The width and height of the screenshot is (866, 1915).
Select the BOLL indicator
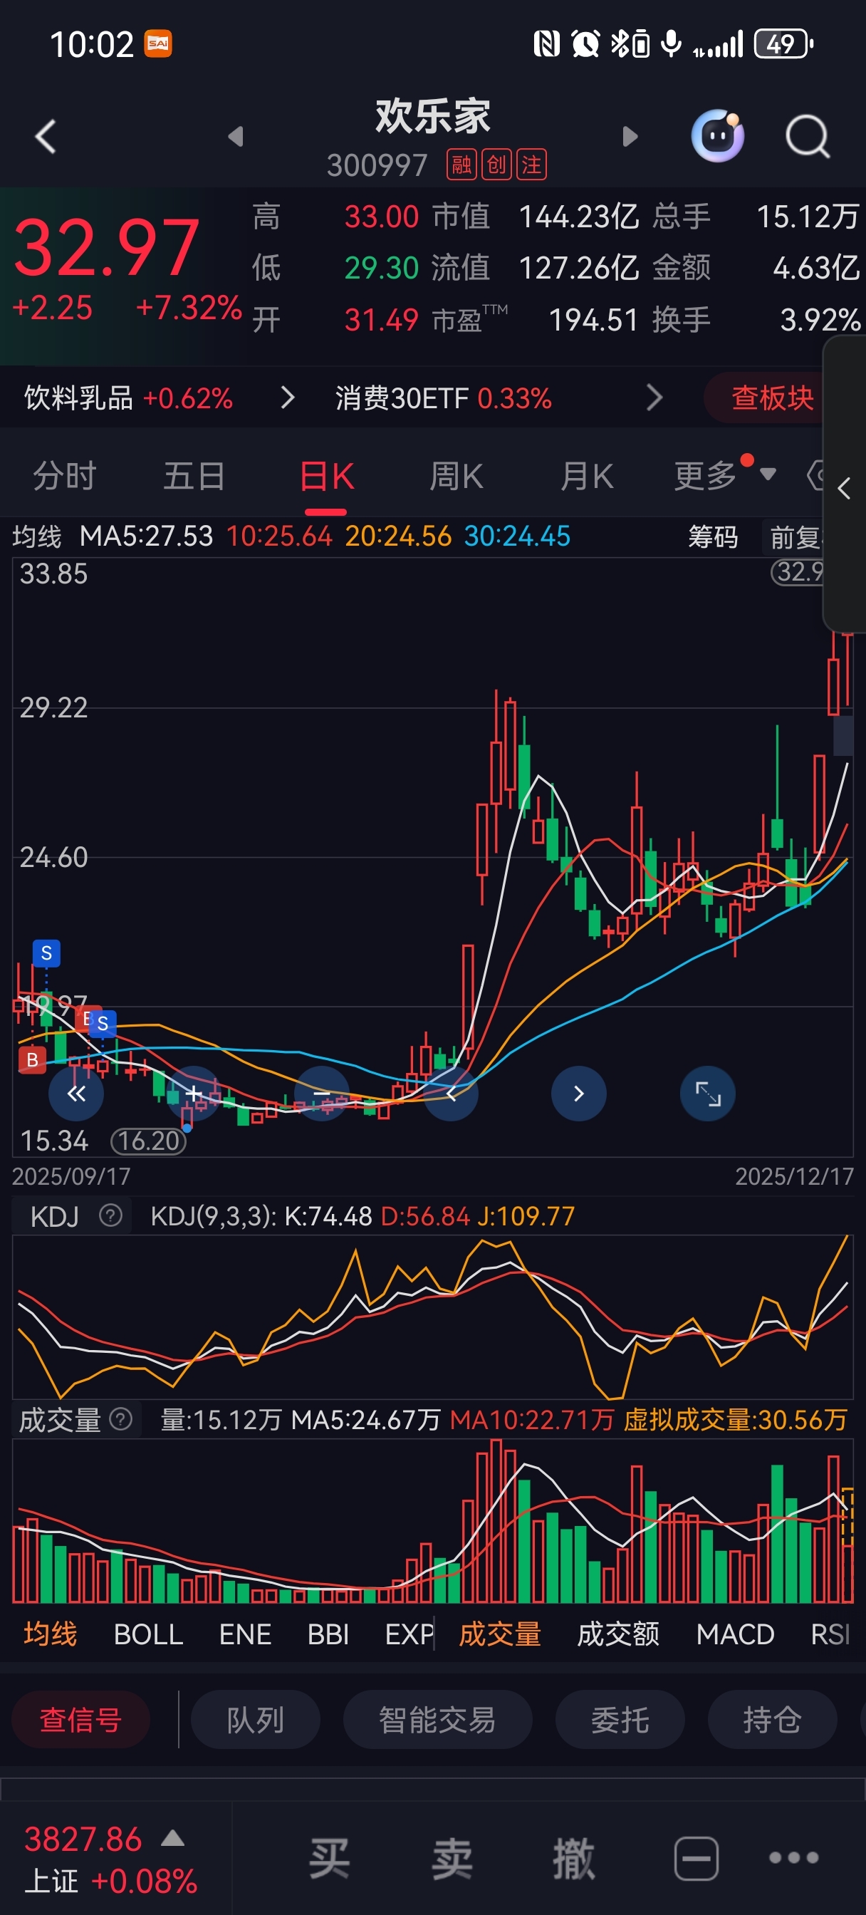(x=148, y=1634)
